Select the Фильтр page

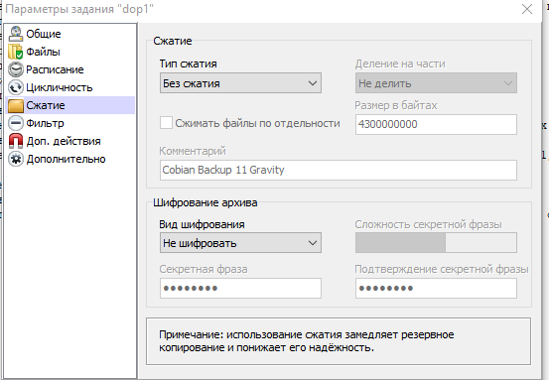pyautogui.click(x=45, y=123)
